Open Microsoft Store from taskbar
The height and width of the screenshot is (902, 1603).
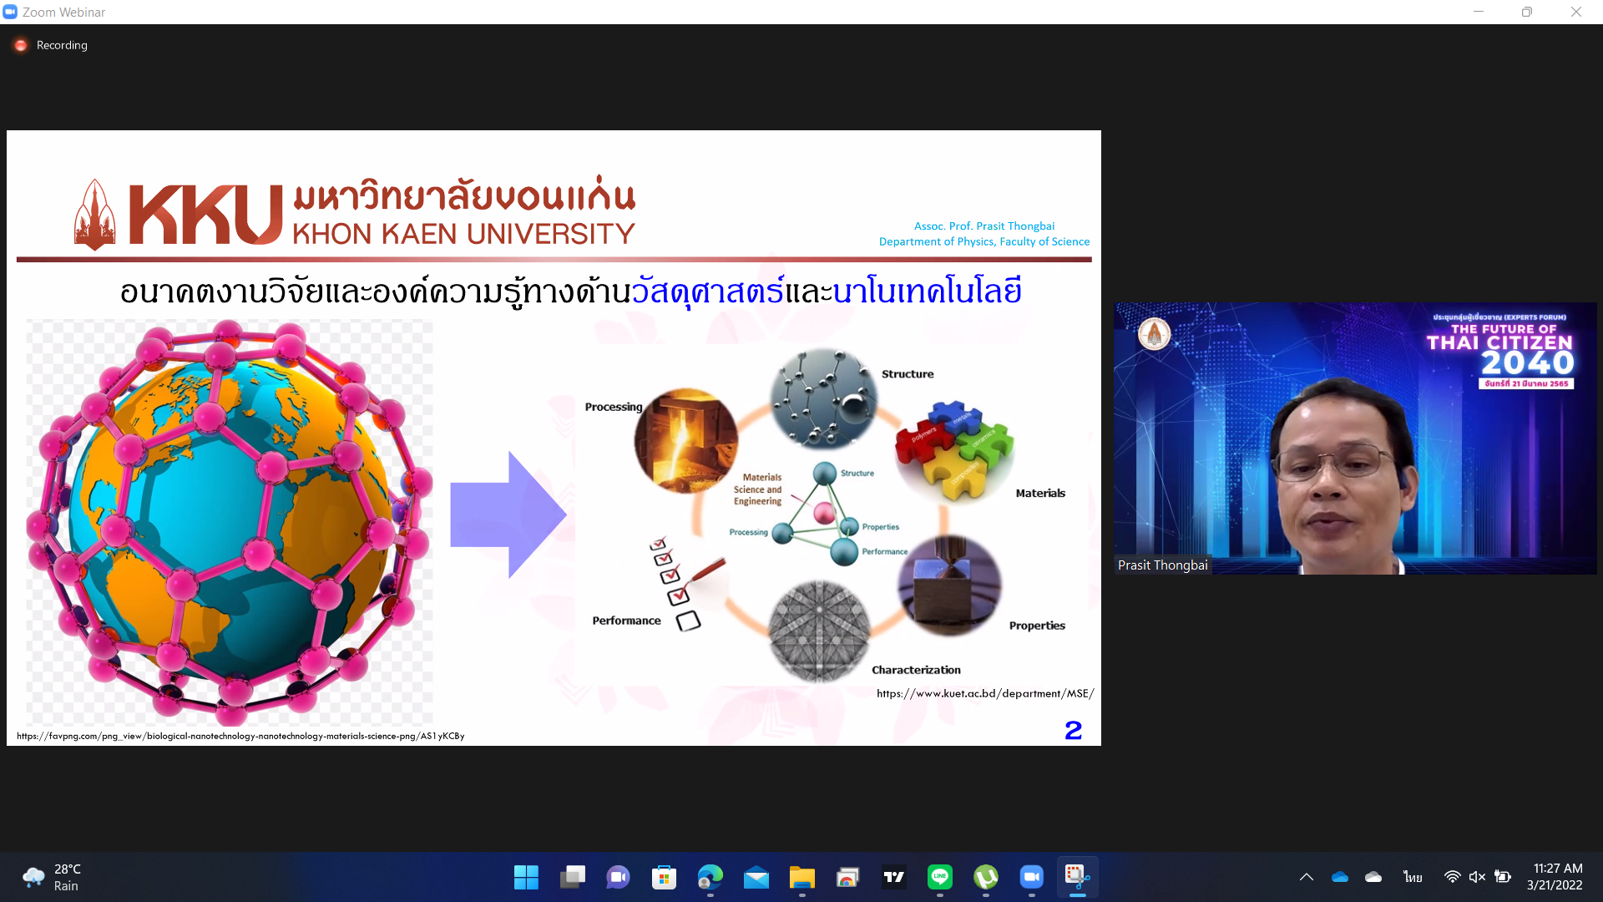click(665, 877)
